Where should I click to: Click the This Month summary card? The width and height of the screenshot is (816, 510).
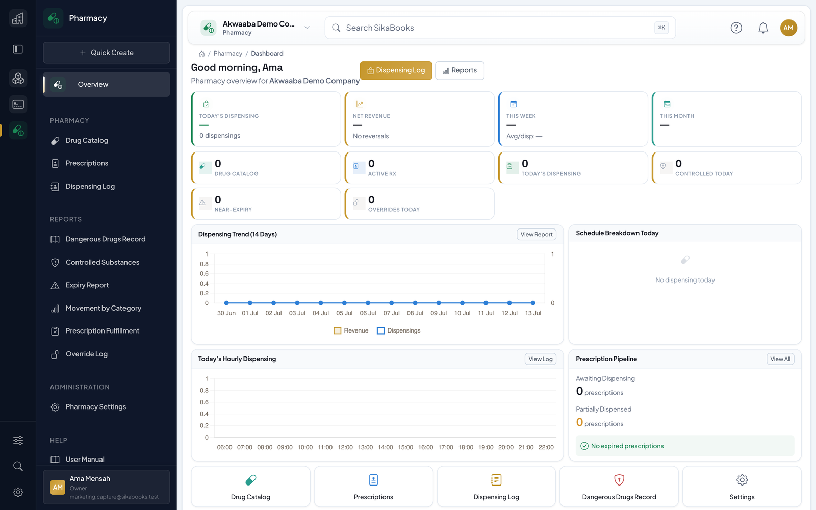[x=726, y=119]
